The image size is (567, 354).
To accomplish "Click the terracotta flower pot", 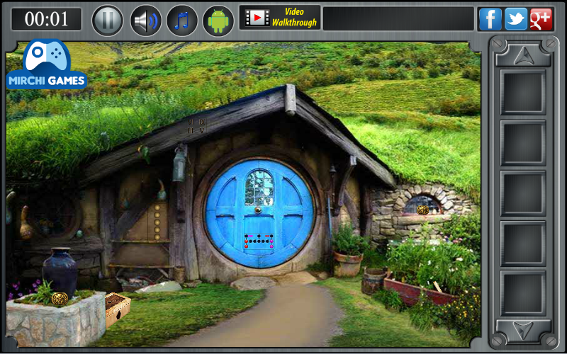I will pos(347,263).
